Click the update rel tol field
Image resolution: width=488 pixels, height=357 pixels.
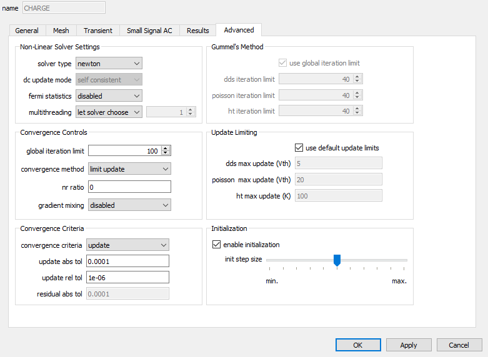click(127, 277)
